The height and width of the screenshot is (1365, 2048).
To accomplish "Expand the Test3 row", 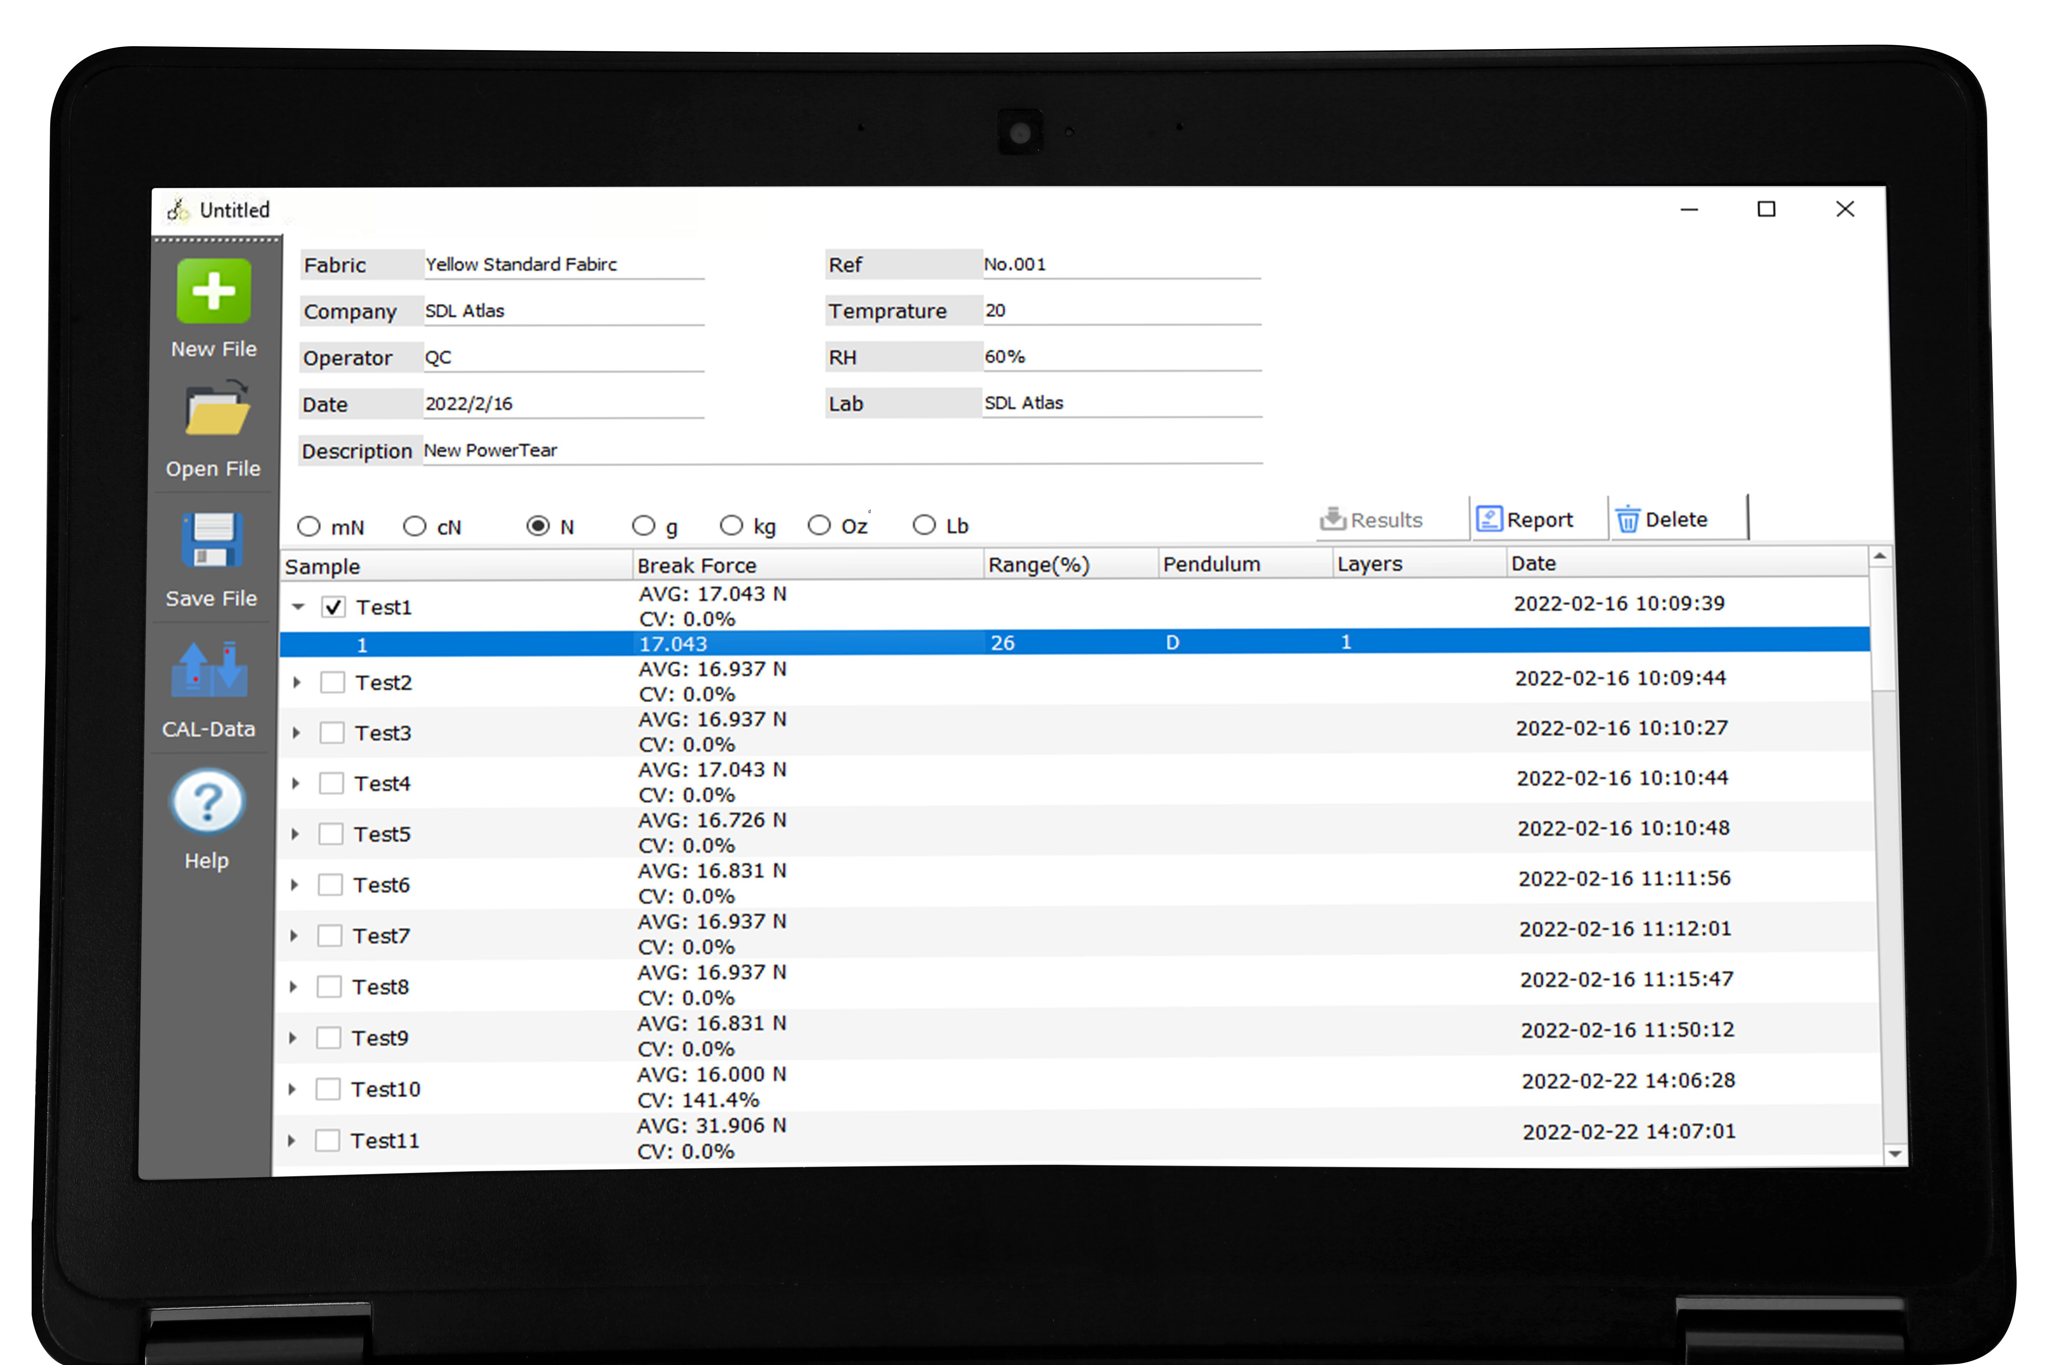I will [296, 733].
